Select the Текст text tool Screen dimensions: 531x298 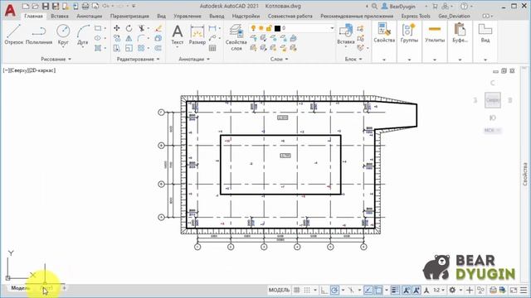tap(177, 35)
